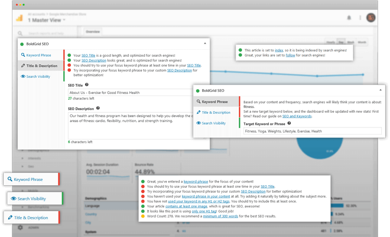
Task: Open the 'follow' link in visibility notice
Action: [290, 55]
